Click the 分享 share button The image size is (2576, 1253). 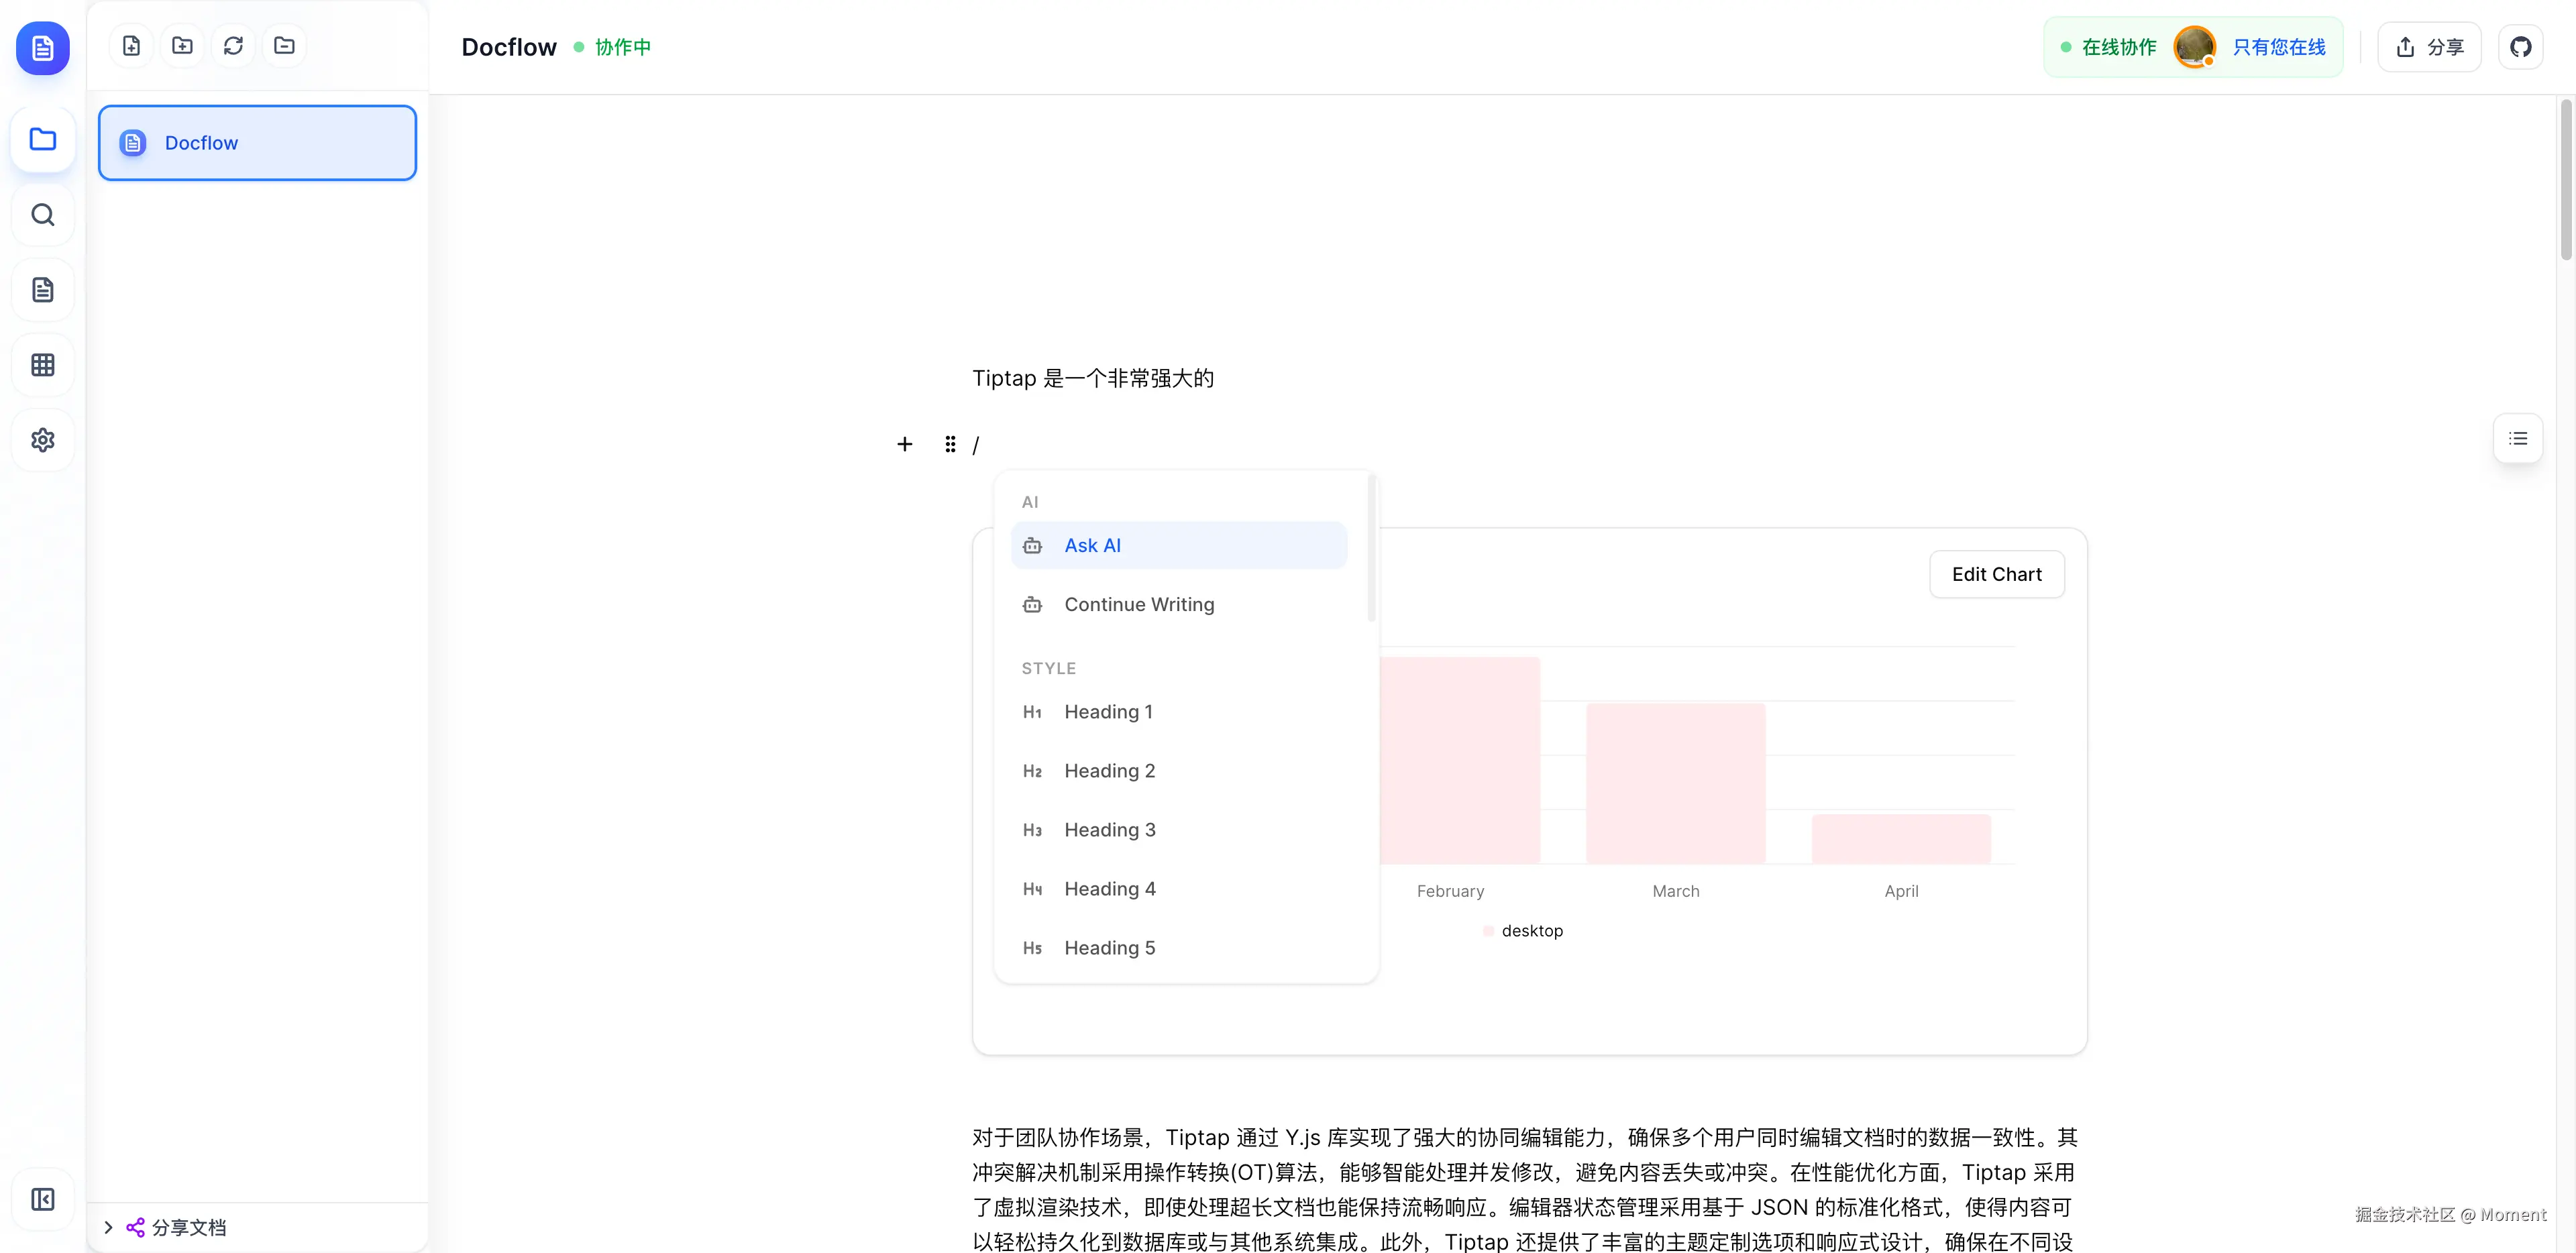(x=2430, y=46)
